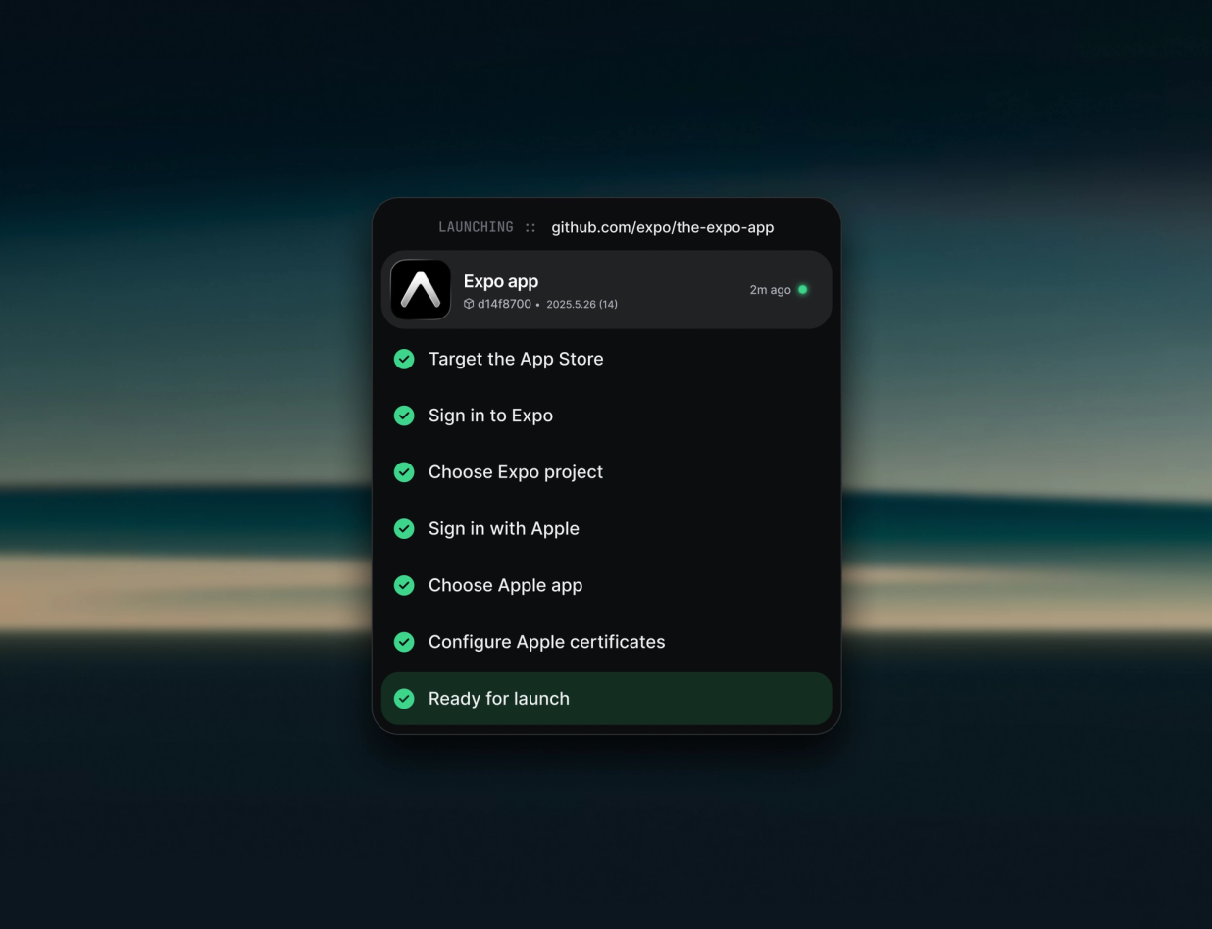Viewport: 1212px width, 929px height.
Task: Select the Sign in to Expo step
Action: 606,416
